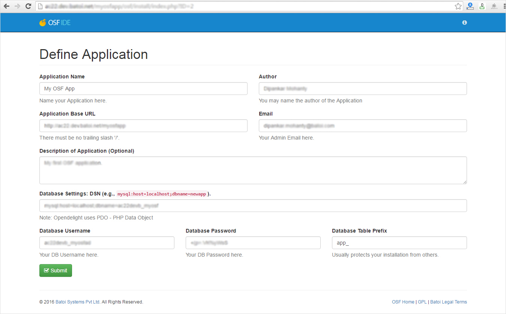Select the Application Base URL field
This screenshot has width=506, height=314.
coord(143,126)
